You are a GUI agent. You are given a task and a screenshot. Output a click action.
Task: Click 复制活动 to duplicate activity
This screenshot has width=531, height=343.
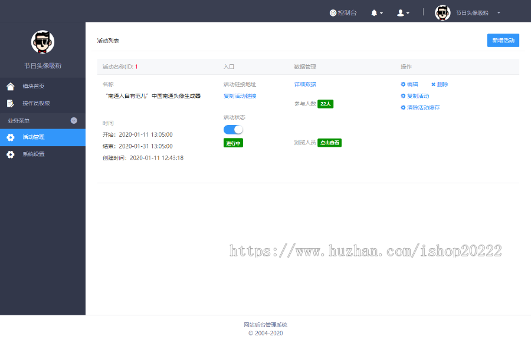click(x=418, y=96)
